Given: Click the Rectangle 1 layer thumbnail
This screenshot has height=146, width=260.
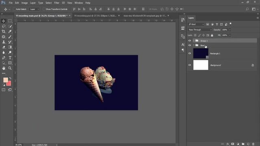Looking at the screenshot, I should (201, 53).
